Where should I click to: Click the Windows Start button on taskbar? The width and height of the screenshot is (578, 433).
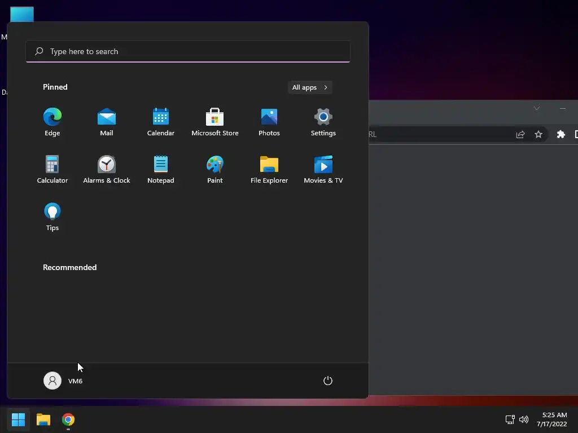click(x=18, y=419)
